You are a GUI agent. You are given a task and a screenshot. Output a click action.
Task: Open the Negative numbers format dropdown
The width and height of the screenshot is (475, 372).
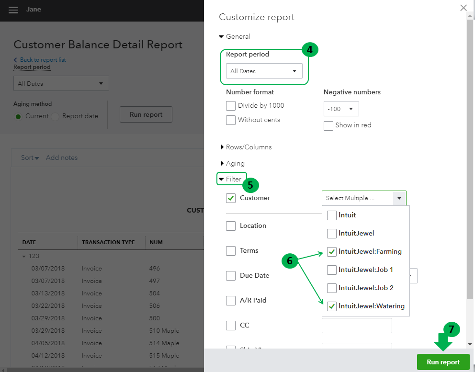pyautogui.click(x=341, y=109)
